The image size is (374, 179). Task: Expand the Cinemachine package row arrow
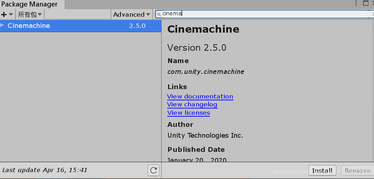(2, 25)
